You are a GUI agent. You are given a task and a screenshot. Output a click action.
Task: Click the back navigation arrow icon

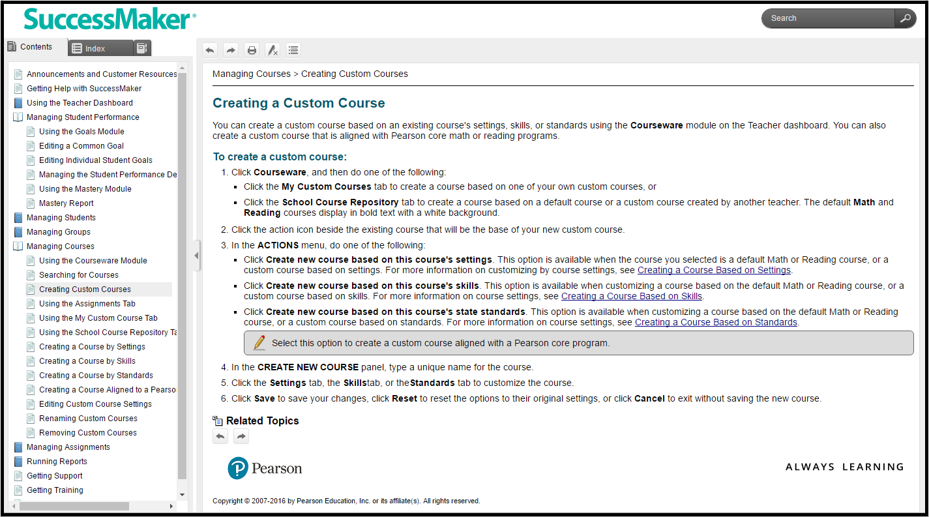209,50
